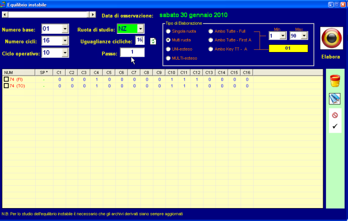The image size is (348, 221).
Task: Tick the checkbox for row 74 (FI)
Action: coord(6,79)
